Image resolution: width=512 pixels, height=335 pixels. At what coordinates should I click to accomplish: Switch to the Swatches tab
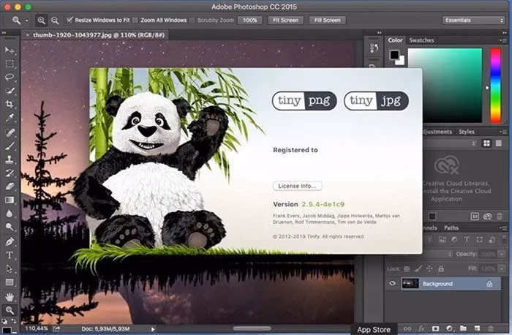pyautogui.click(x=421, y=40)
